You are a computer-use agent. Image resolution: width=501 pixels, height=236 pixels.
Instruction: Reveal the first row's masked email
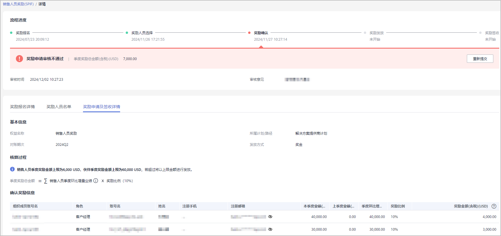point(270,217)
